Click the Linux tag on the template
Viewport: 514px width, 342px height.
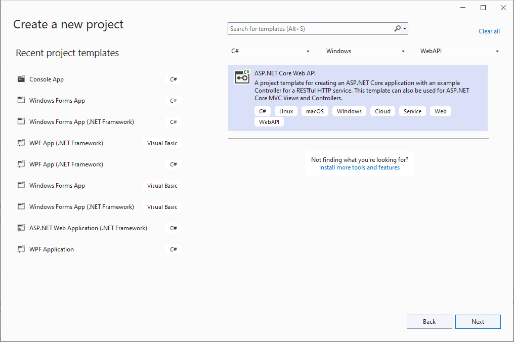pos(286,111)
